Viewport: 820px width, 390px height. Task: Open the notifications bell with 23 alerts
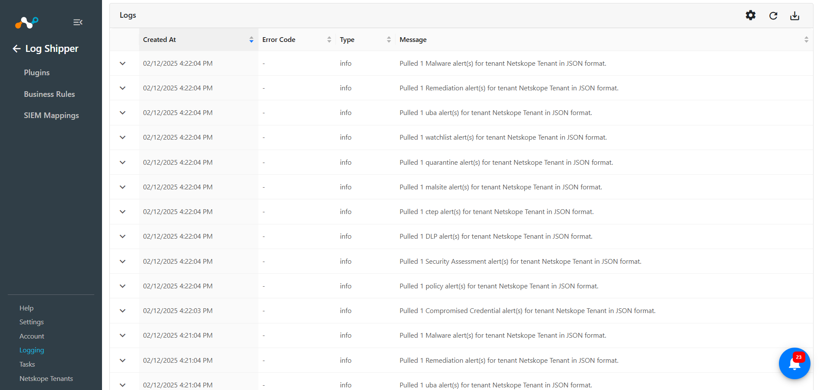click(x=794, y=363)
